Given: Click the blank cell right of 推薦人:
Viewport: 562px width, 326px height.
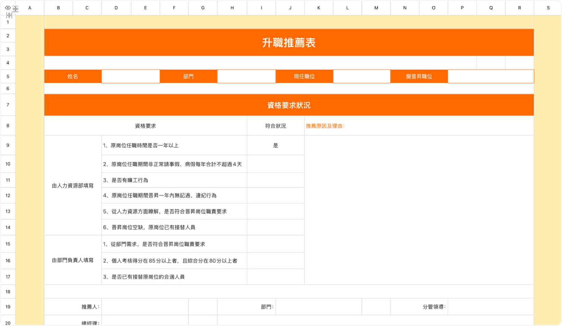Looking at the screenshot, I should tap(145, 307).
